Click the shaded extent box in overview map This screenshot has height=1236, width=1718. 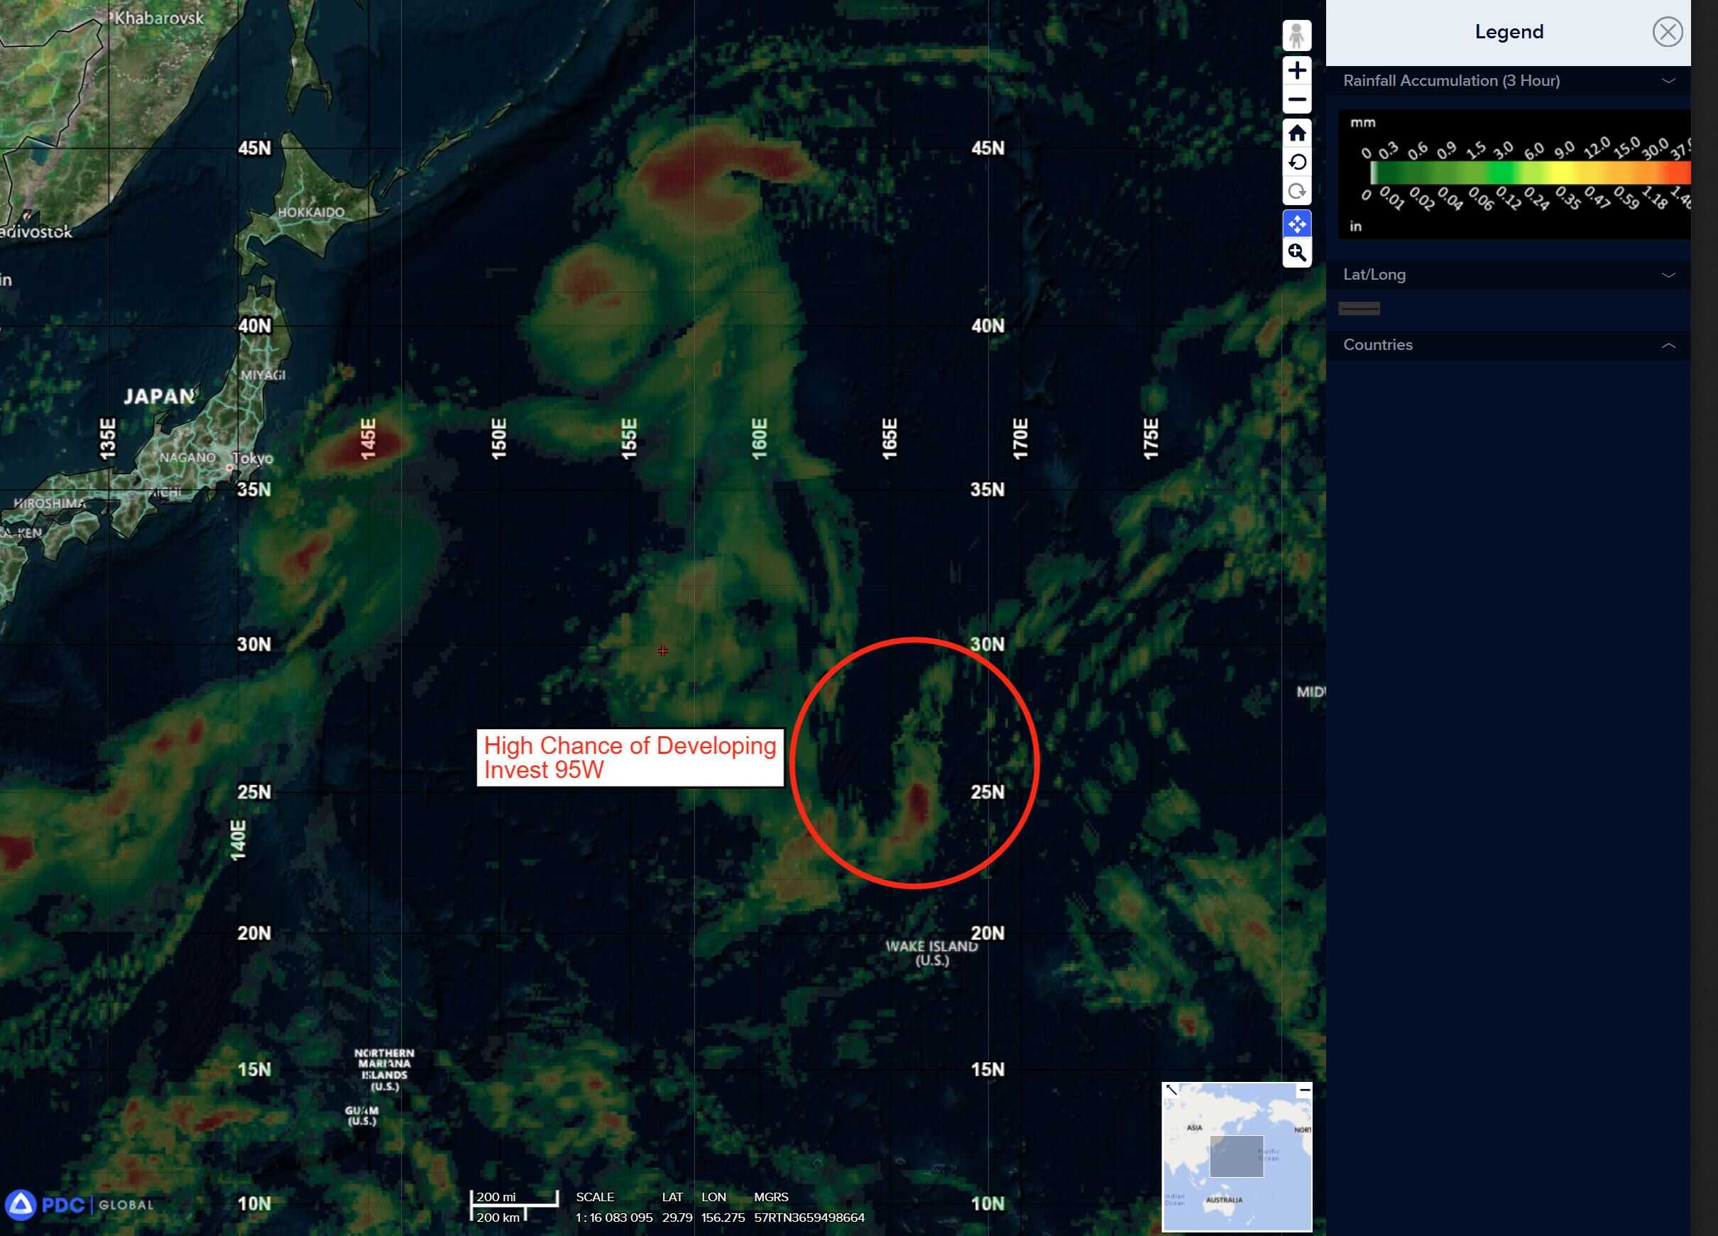pos(1236,1156)
